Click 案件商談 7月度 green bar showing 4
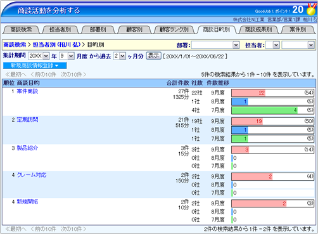This screenshot has height=234, width=318. click(x=265, y=110)
